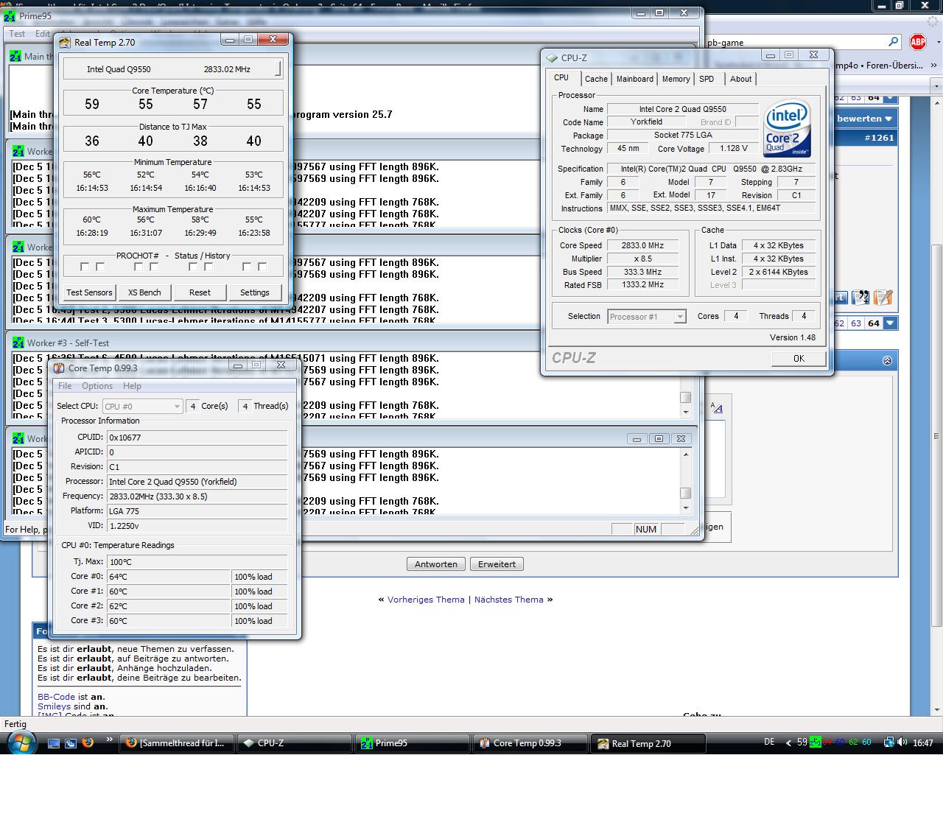Open Firefox list all tabs dropdown
The width and height of the screenshot is (943, 825).
(x=937, y=86)
